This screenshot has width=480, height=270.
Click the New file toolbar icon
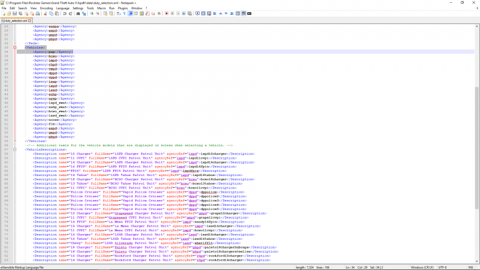(x=3, y=13)
